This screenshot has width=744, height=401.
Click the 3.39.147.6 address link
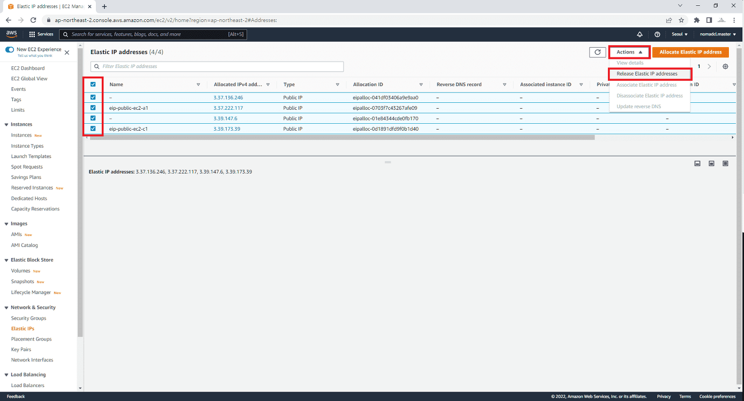[226, 119]
